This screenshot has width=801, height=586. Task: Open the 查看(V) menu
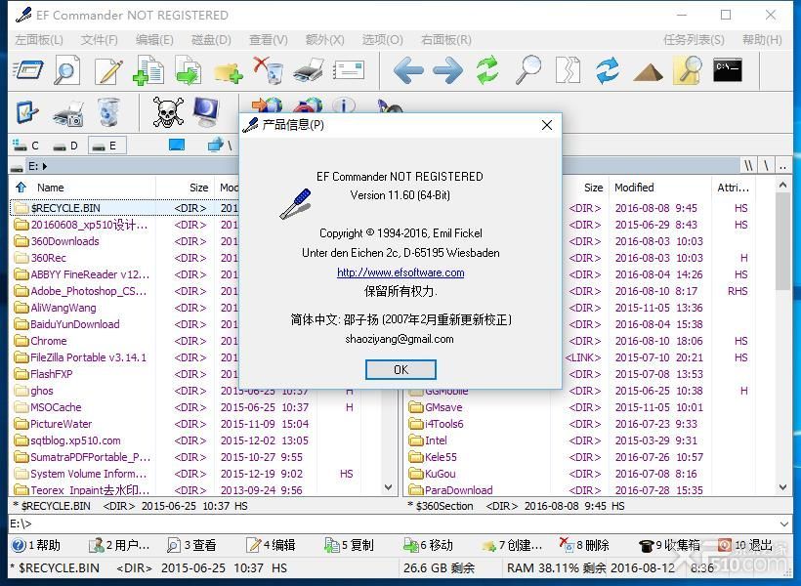pos(269,40)
